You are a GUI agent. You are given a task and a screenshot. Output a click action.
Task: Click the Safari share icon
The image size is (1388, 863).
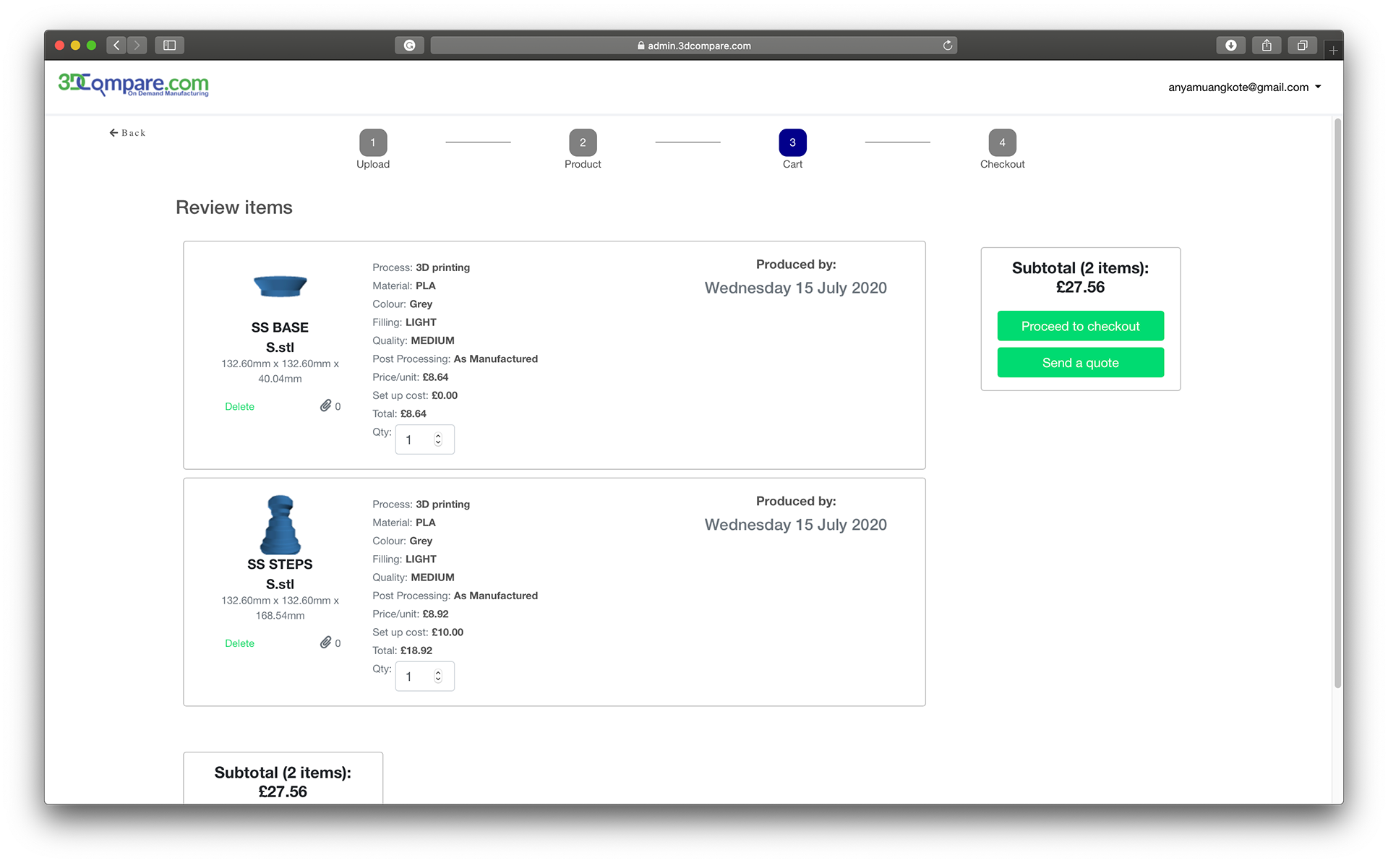1267,45
